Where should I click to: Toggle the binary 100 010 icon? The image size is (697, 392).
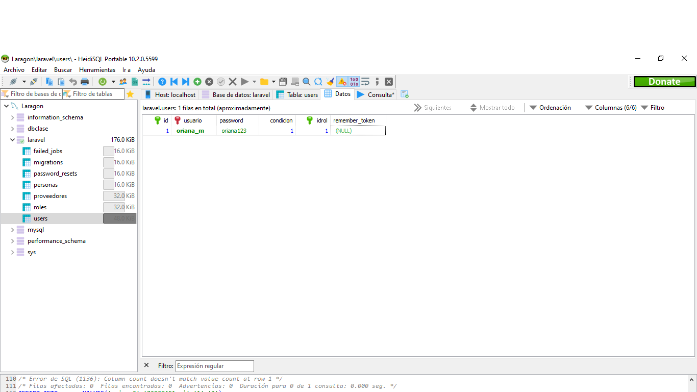point(354,82)
